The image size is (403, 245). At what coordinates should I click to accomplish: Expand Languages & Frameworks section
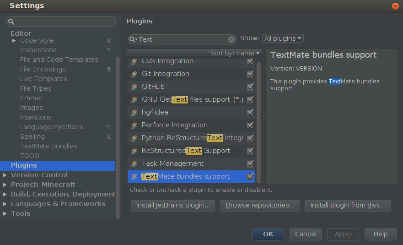(5, 204)
